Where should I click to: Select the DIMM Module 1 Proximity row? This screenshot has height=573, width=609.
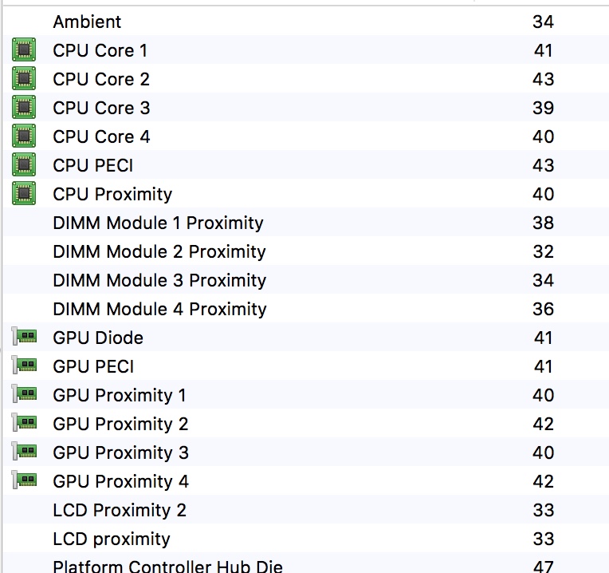point(306,223)
